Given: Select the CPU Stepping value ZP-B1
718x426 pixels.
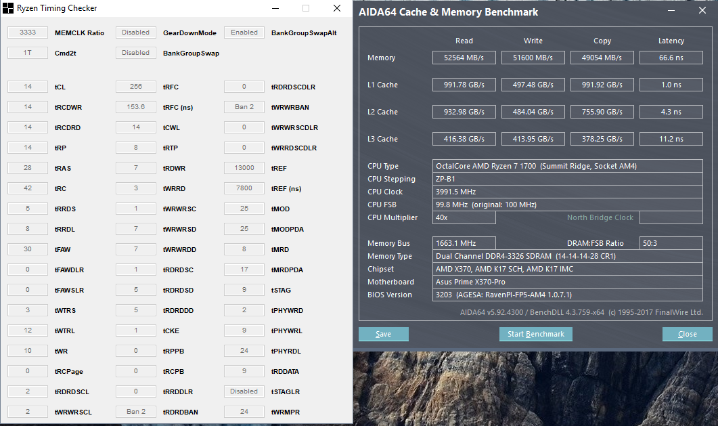Looking at the screenshot, I should [568, 179].
